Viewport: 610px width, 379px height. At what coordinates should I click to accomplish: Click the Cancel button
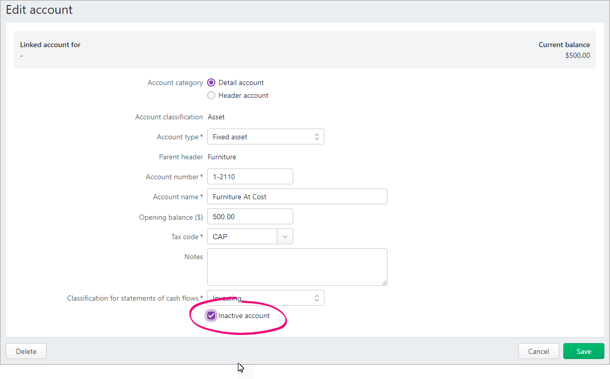[538, 351]
